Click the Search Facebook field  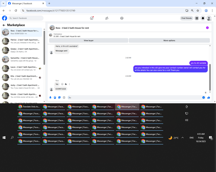[26, 18]
